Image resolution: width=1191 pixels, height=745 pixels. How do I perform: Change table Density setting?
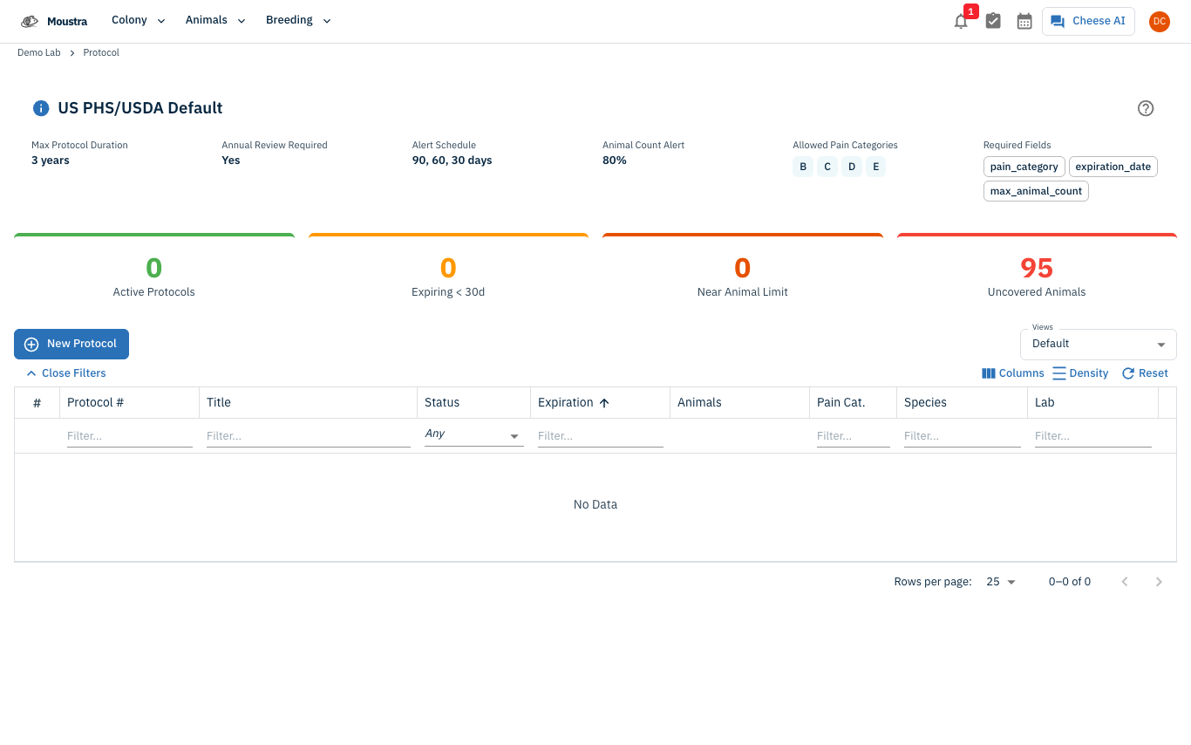pos(1080,373)
